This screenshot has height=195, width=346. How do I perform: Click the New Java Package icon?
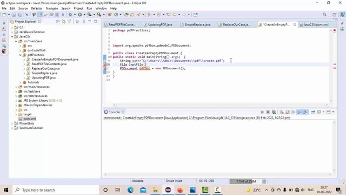[110, 15]
